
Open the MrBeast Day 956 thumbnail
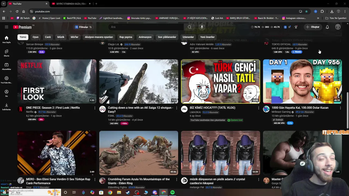pyautogui.click(x=302, y=81)
